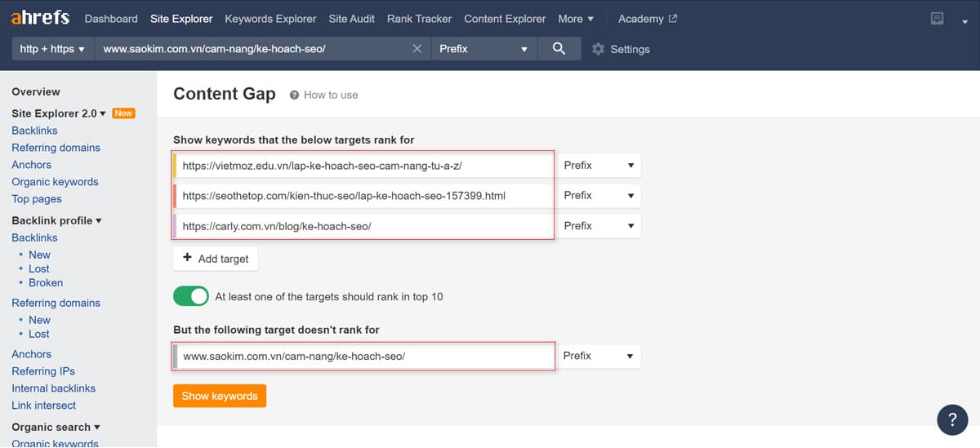The width and height of the screenshot is (980, 448).
Task: Click the magnifying glass search icon
Action: 559,49
